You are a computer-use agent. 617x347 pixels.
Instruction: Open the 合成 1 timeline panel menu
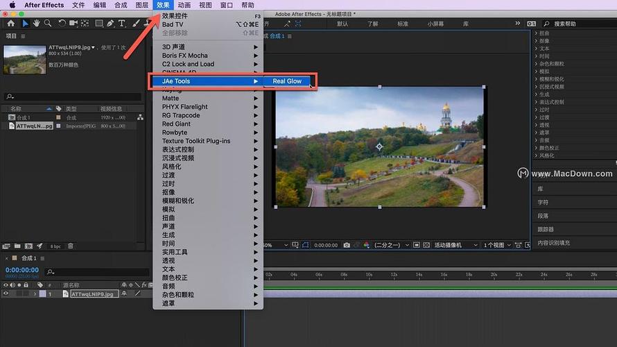pyautogui.click(x=42, y=258)
